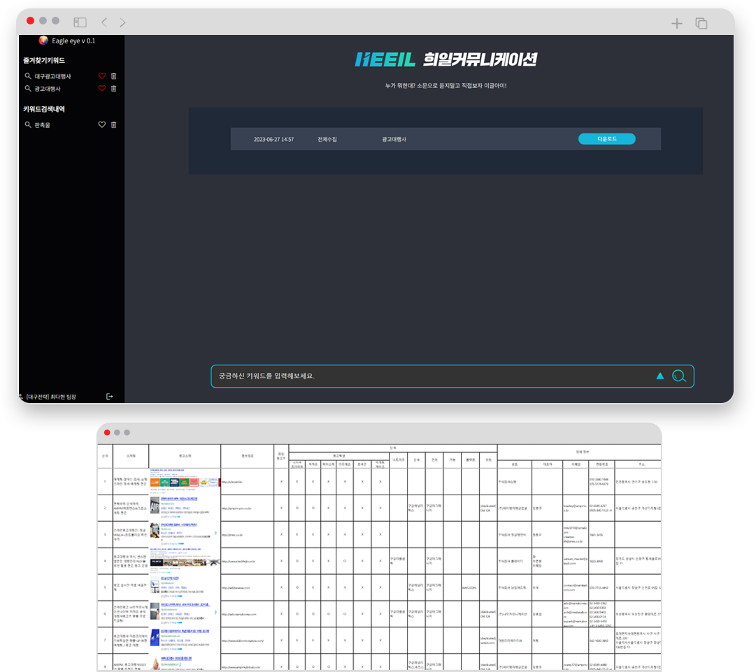Go back using the browser back chevron
The height and width of the screenshot is (672, 756).
[x=104, y=23]
